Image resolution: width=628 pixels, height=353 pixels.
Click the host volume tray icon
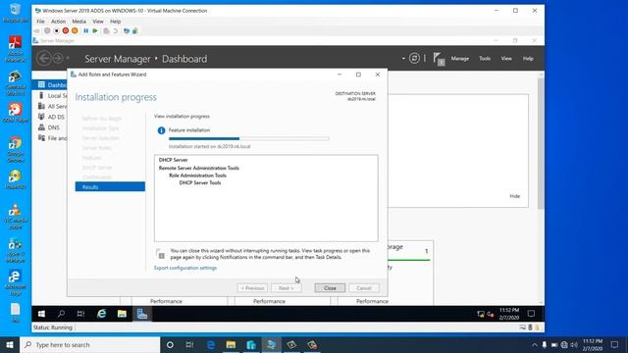tap(574, 344)
